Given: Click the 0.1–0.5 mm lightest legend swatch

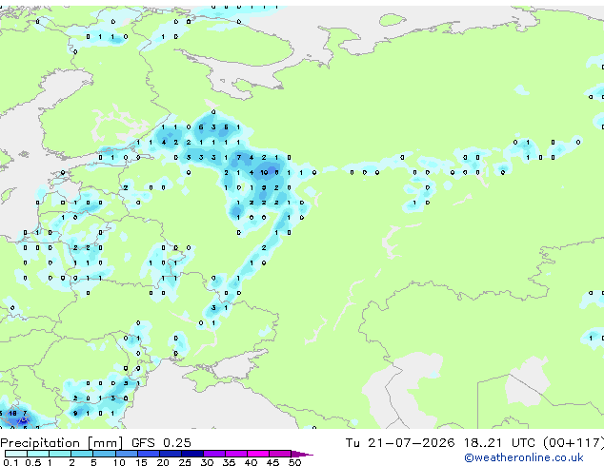Looking at the screenshot, I should pos(16,454).
